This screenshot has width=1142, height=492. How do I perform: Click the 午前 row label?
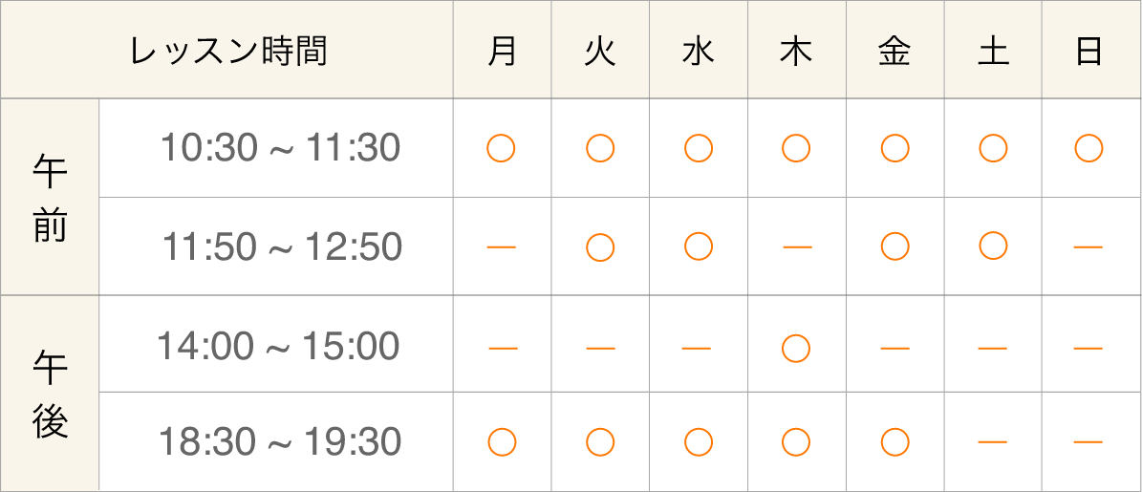tap(50, 199)
